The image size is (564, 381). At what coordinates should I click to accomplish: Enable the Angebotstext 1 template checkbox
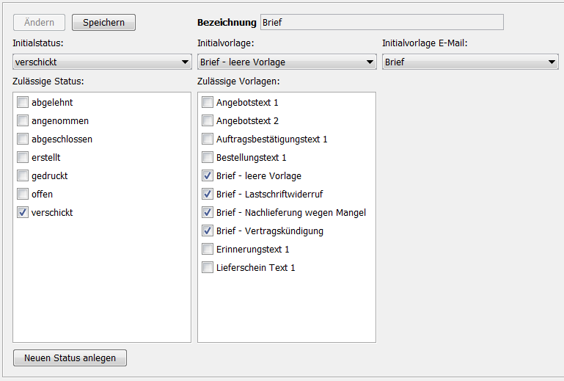click(208, 103)
